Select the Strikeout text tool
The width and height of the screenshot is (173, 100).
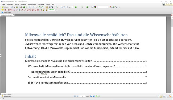click(17, 10)
